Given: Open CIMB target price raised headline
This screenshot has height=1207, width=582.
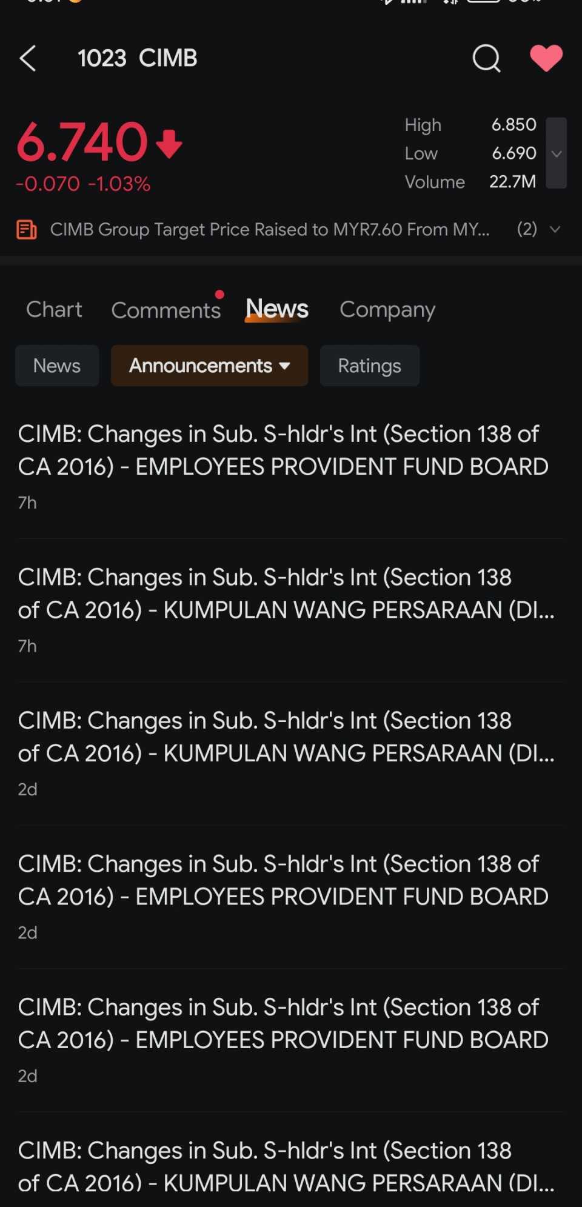Looking at the screenshot, I should [x=270, y=229].
